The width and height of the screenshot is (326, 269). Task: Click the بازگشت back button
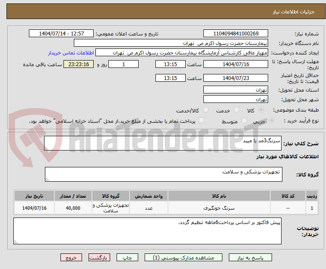(x=99, y=258)
